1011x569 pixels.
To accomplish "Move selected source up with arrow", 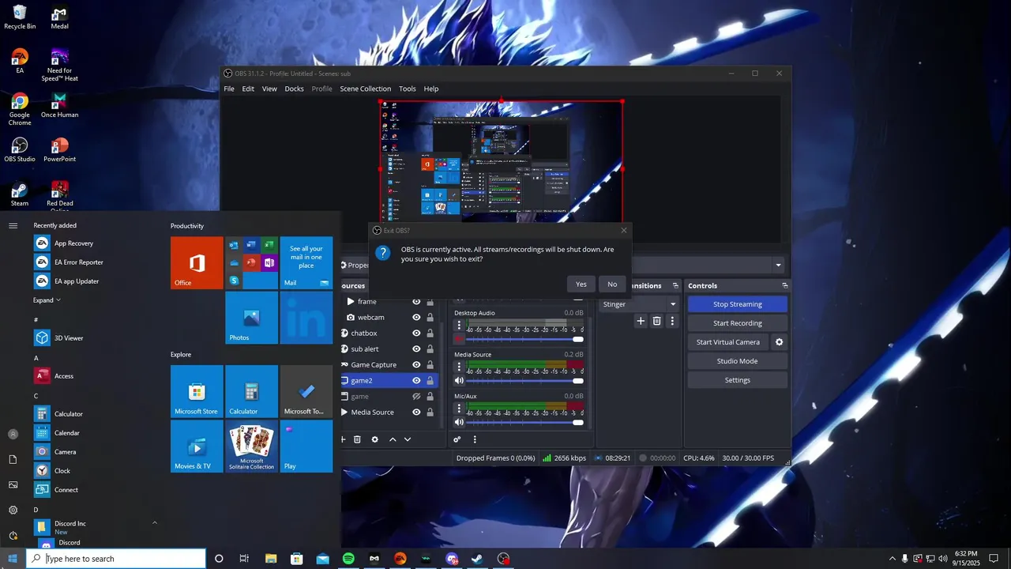I will (393, 439).
